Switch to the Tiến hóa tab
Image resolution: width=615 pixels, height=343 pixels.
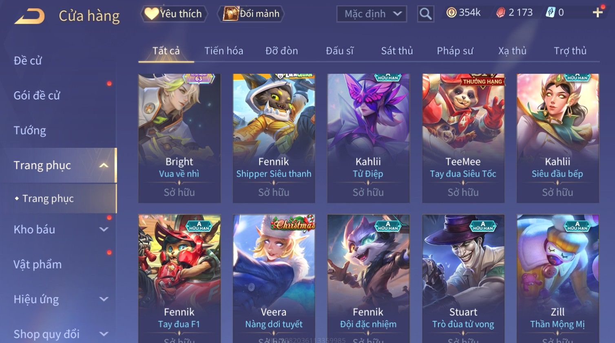[x=223, y=51]
